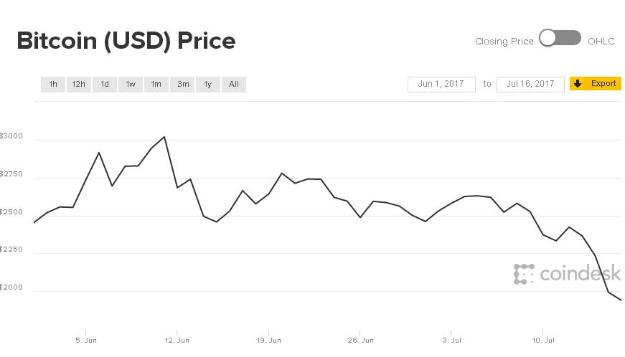This screenshot has height=357, width=625.
Task: Click the yellow Export button
Action: coord(596,84)
